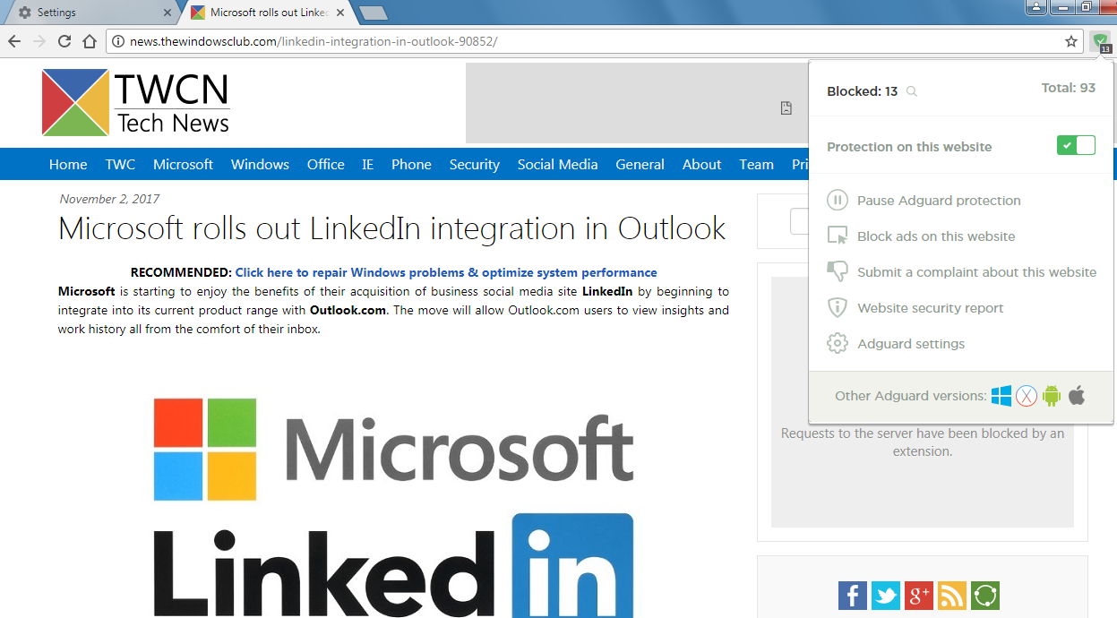Open Adguard for Android version
Viewport: 1117px width, 618px height.
(1052, 396)
